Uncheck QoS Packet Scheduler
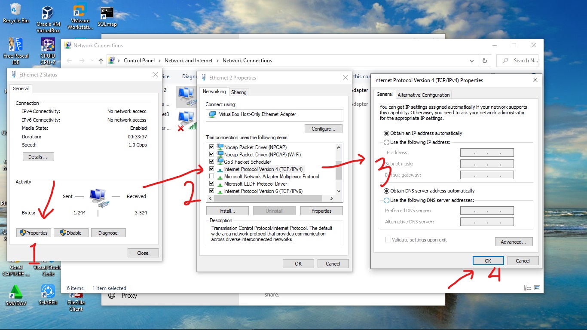 pos(211,162)
